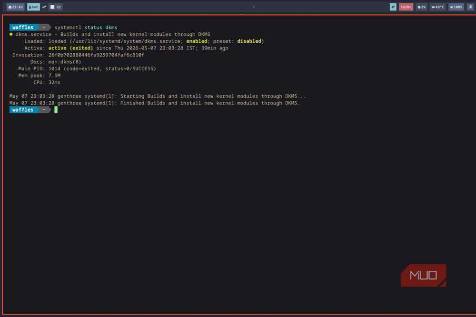
Task: Click the Loaded: label
Action: click(35, 41)
